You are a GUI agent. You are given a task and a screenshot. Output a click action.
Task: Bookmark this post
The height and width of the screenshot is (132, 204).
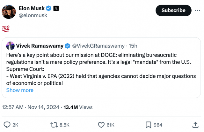click(x=149, y=125)
